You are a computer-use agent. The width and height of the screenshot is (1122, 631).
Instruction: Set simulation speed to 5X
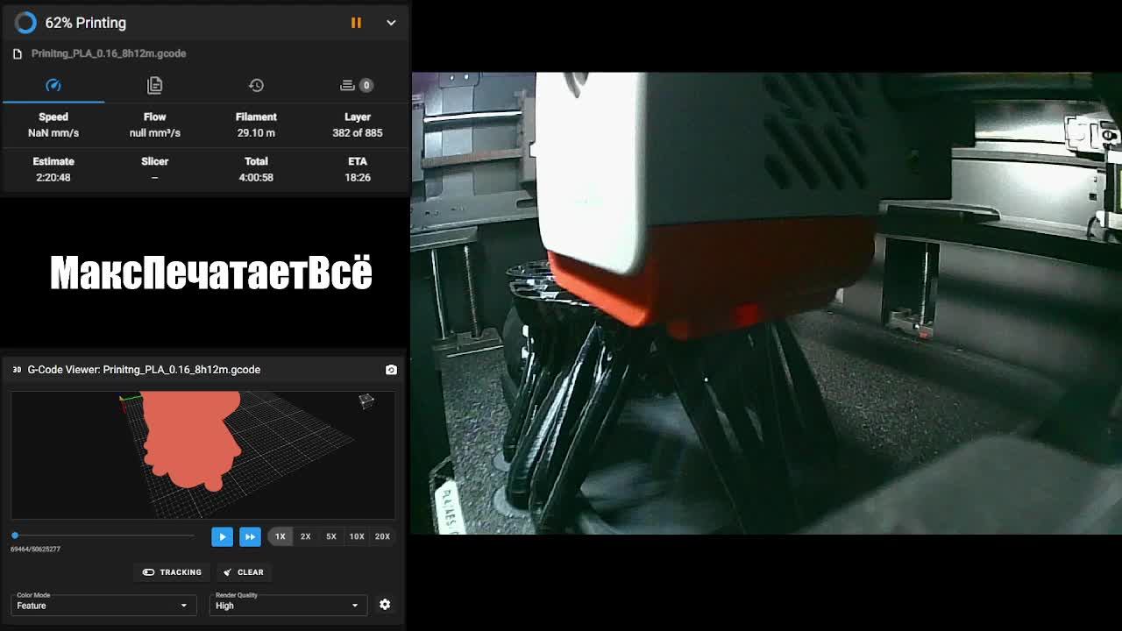[x=331, y=536]
